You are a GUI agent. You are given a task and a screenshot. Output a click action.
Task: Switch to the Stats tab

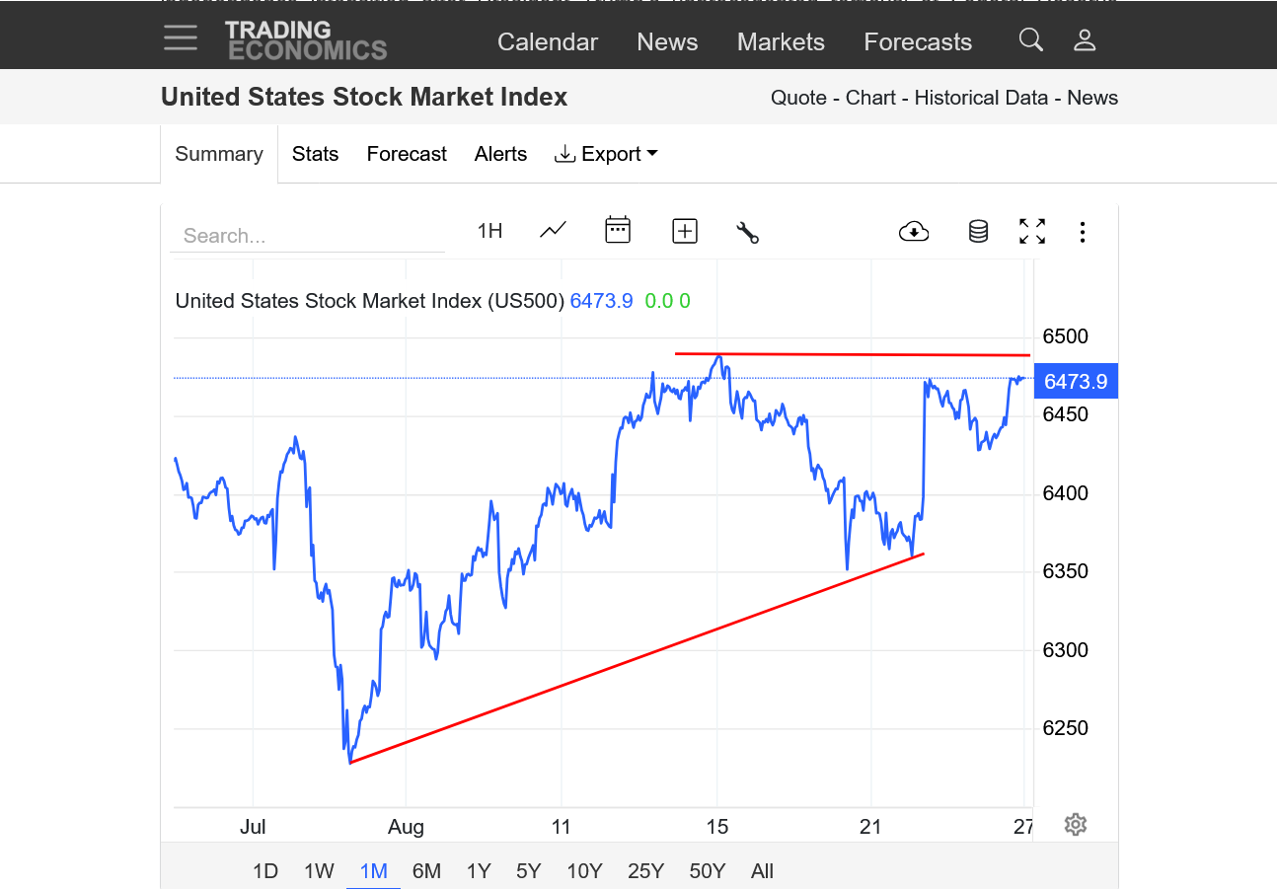pyautogui.click(x=315, y=154)
